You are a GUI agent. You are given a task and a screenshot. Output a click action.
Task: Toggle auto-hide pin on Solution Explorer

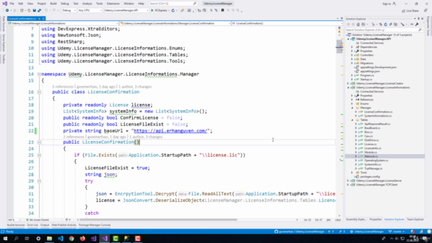tap(418, 19)
